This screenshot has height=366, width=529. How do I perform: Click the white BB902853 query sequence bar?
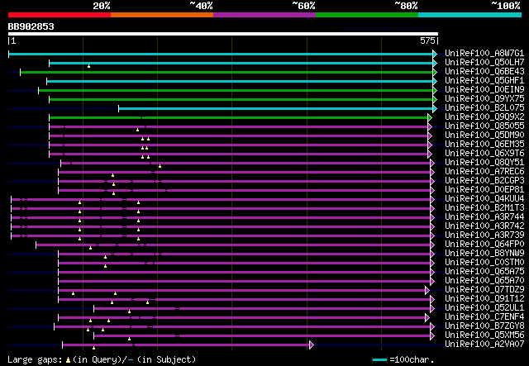pos(223,34)
